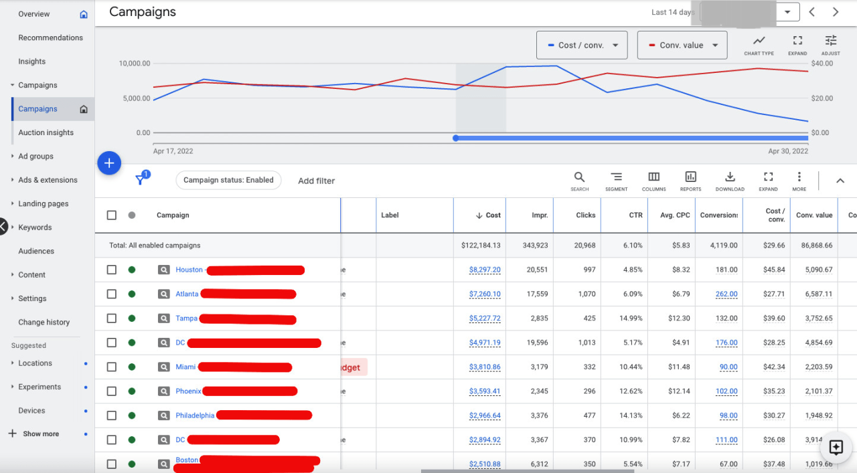The width and height of the screenshot is (857, 473).
Task: Click the funnel filter icon
Action: point(141,179)
